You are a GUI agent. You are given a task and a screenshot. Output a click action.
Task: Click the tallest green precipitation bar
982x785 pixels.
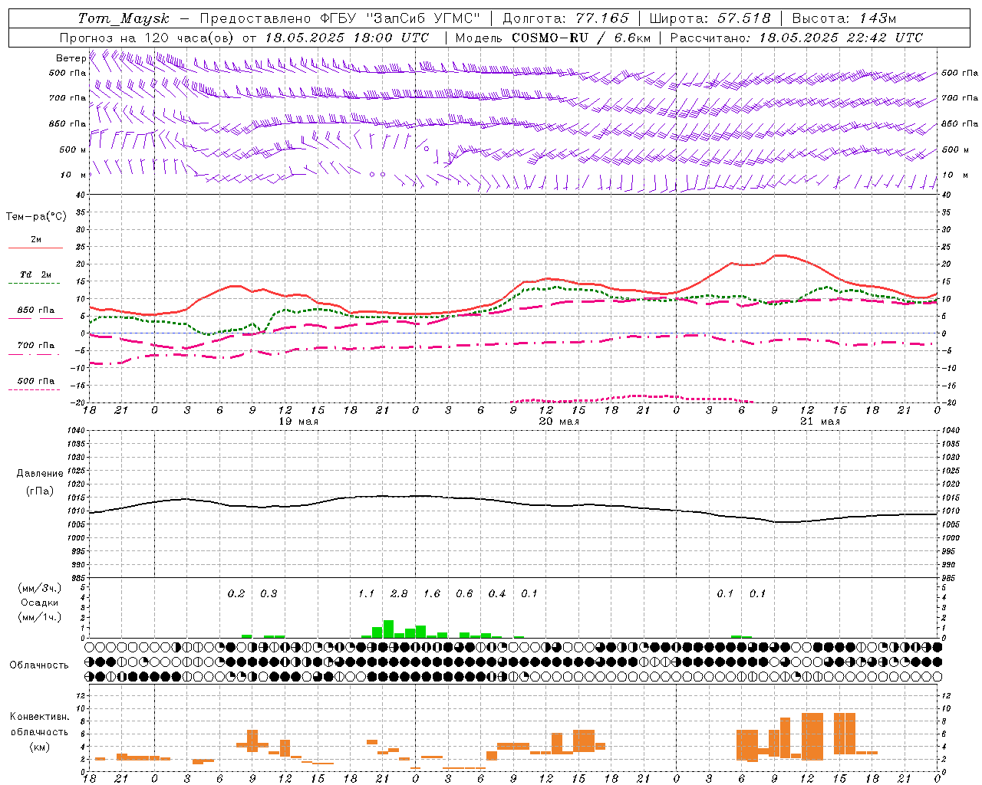click(x=388, y=629)
